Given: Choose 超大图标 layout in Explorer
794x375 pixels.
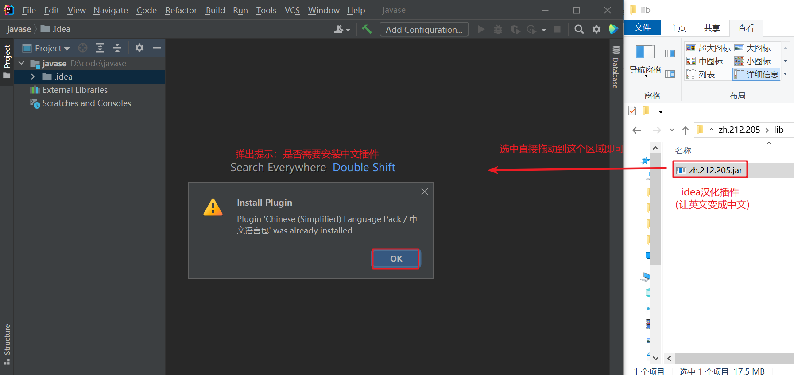Looking at the screenshot, I should click(709, 48).
